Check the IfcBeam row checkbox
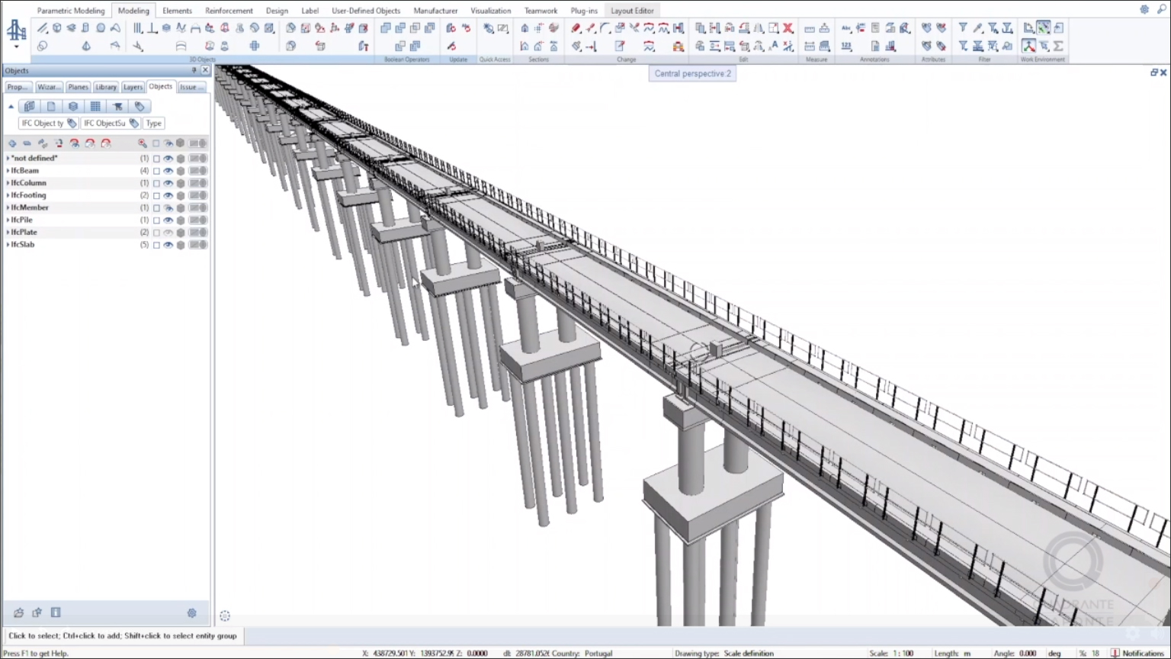Viewport: 1171px width, 659px height. (156, 171)
